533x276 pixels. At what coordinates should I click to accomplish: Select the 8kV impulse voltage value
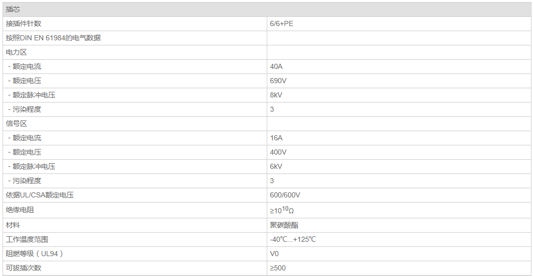(x=276, y=95)
